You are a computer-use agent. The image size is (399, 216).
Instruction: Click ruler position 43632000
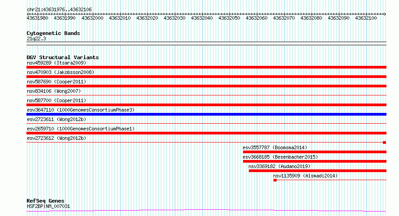tap(92, 18)
